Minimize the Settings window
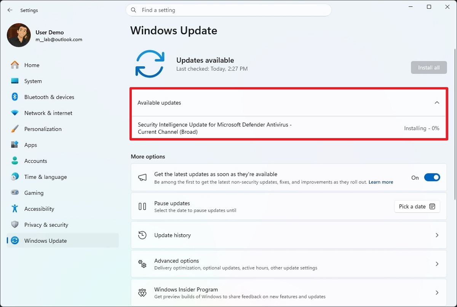 point(411,7)
